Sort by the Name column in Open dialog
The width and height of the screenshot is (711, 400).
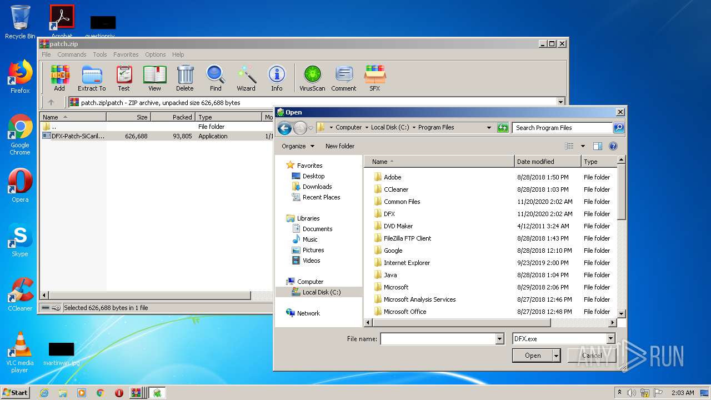point(439,162)
